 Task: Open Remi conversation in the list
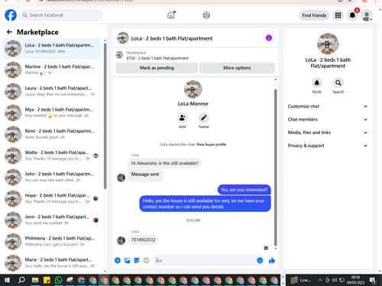point(51,134)
